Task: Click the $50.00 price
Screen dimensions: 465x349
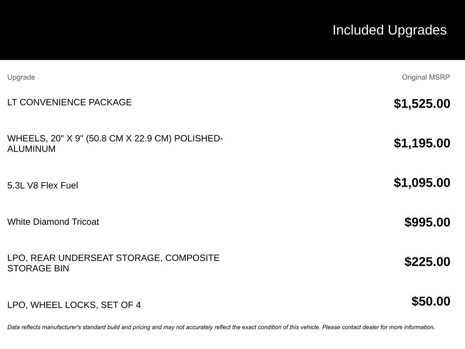Action: [430, 301]
